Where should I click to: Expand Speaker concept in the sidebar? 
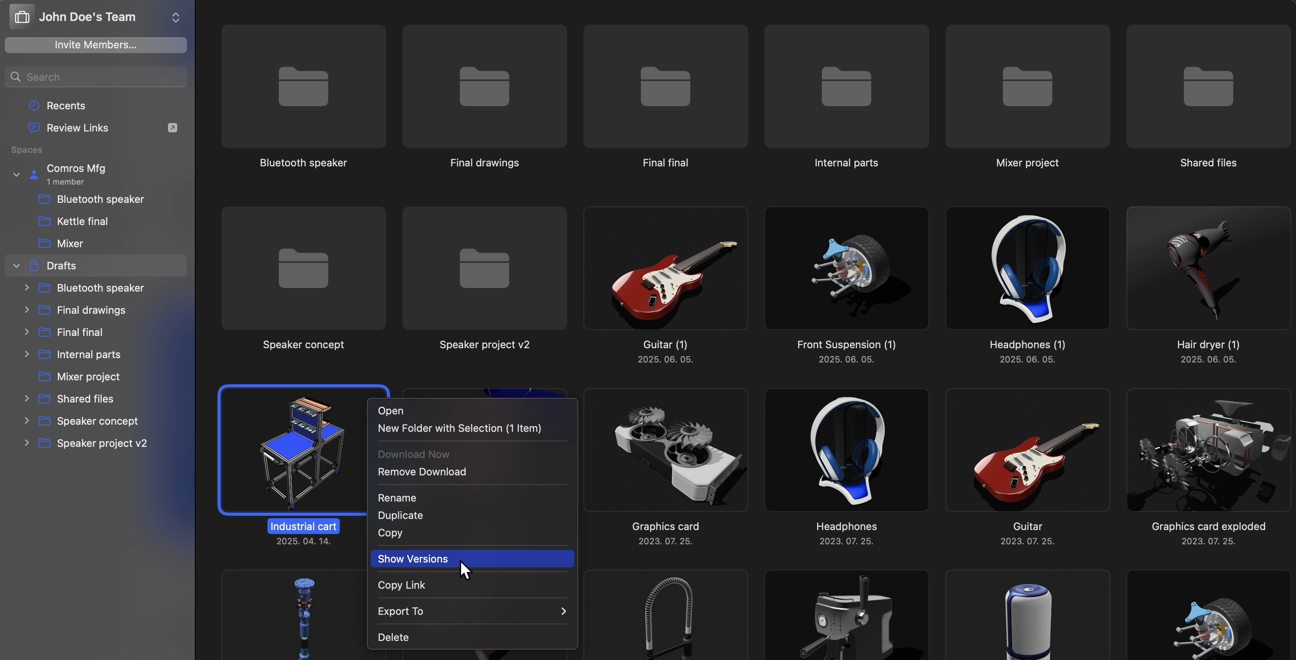coord(27,421)
